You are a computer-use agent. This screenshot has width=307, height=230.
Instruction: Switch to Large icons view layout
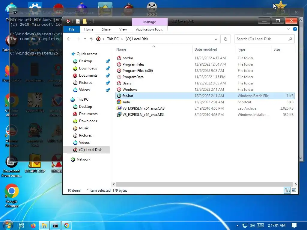[x=294, y=190]
